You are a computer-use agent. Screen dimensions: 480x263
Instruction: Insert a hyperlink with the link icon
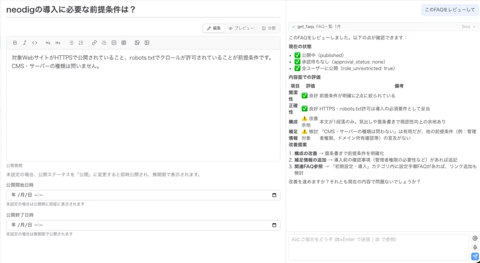point(94,43)
